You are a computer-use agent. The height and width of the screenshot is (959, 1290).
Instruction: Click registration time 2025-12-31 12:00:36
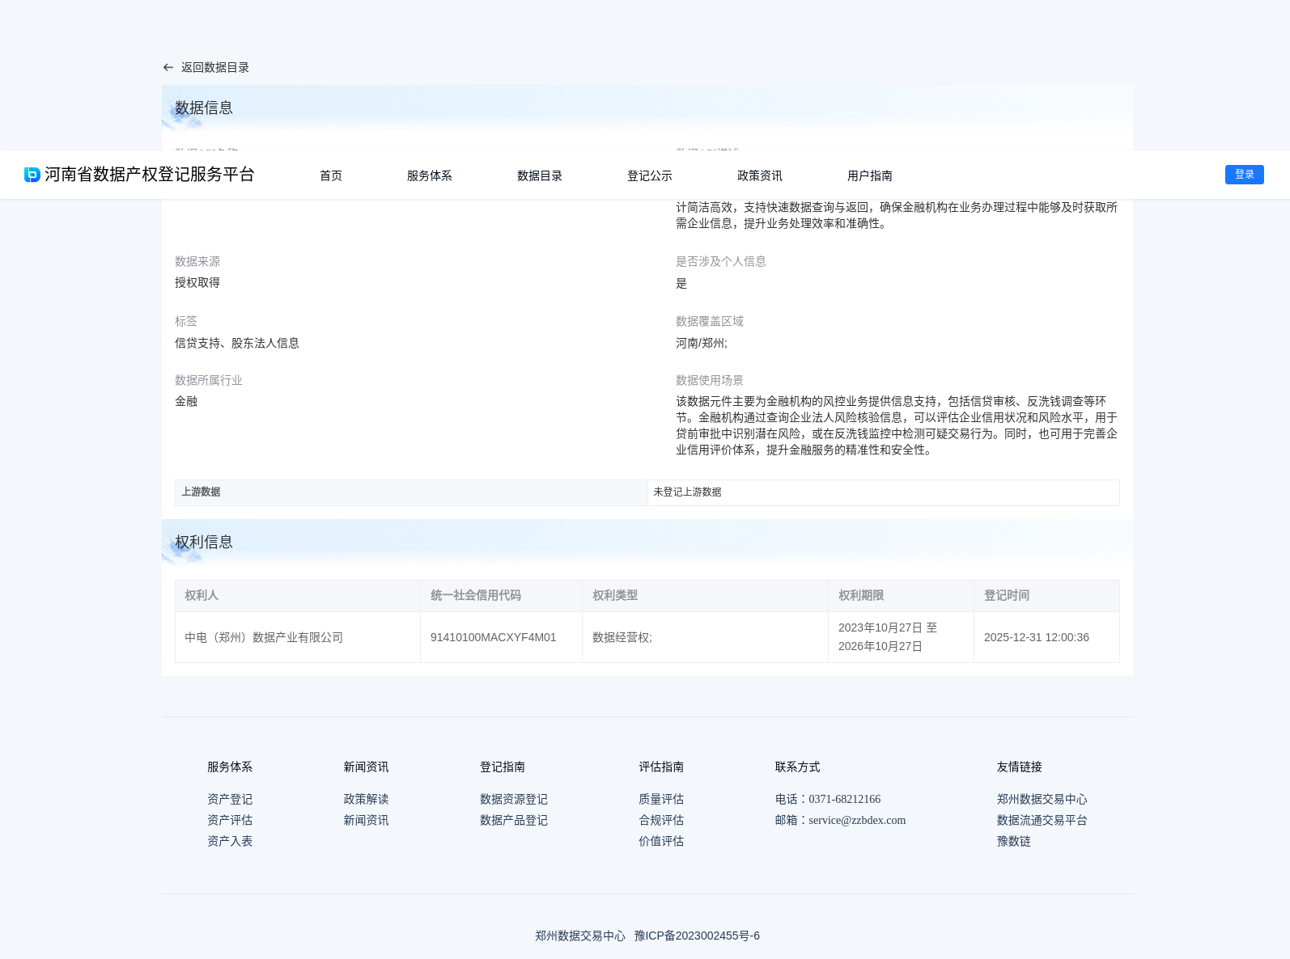[1037, 637]
